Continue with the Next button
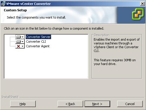146x110 pixels. point(97,104)
